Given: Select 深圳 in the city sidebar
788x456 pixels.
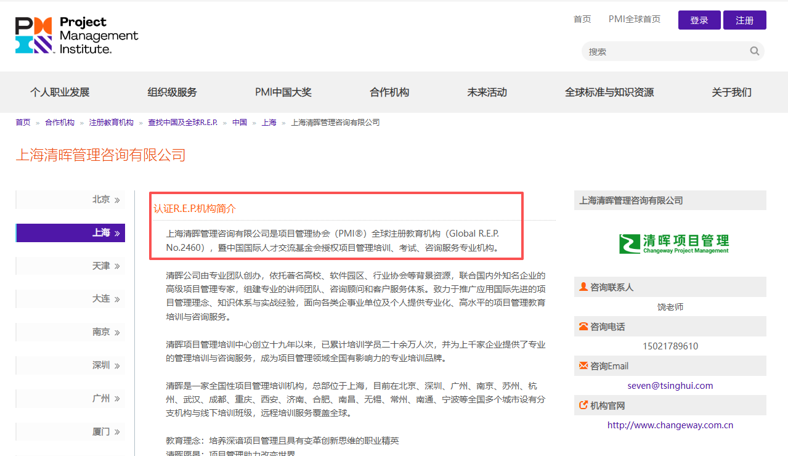Looking at the screenshot, I should tap(70, 365).
